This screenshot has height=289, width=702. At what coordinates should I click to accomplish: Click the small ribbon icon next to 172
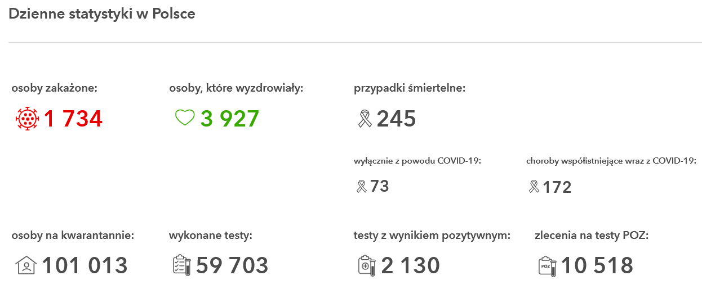pos(534,187)
